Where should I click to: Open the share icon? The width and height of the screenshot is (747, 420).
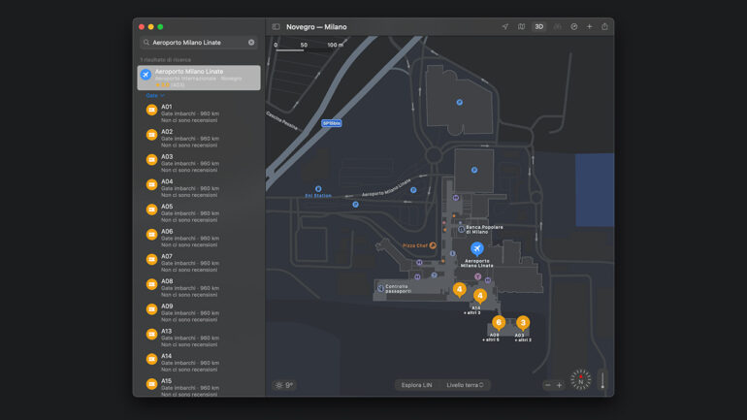(x=604, y=27)
